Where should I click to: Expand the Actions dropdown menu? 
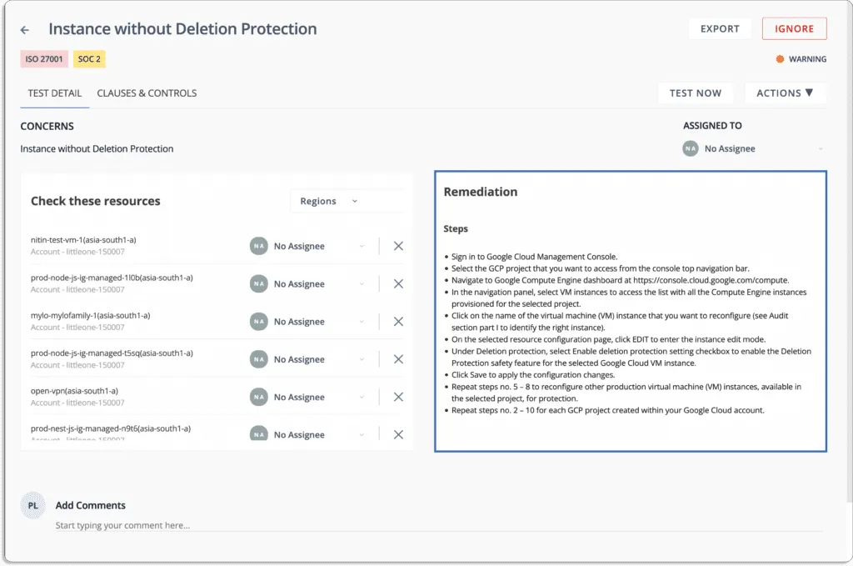pos(784,93)
